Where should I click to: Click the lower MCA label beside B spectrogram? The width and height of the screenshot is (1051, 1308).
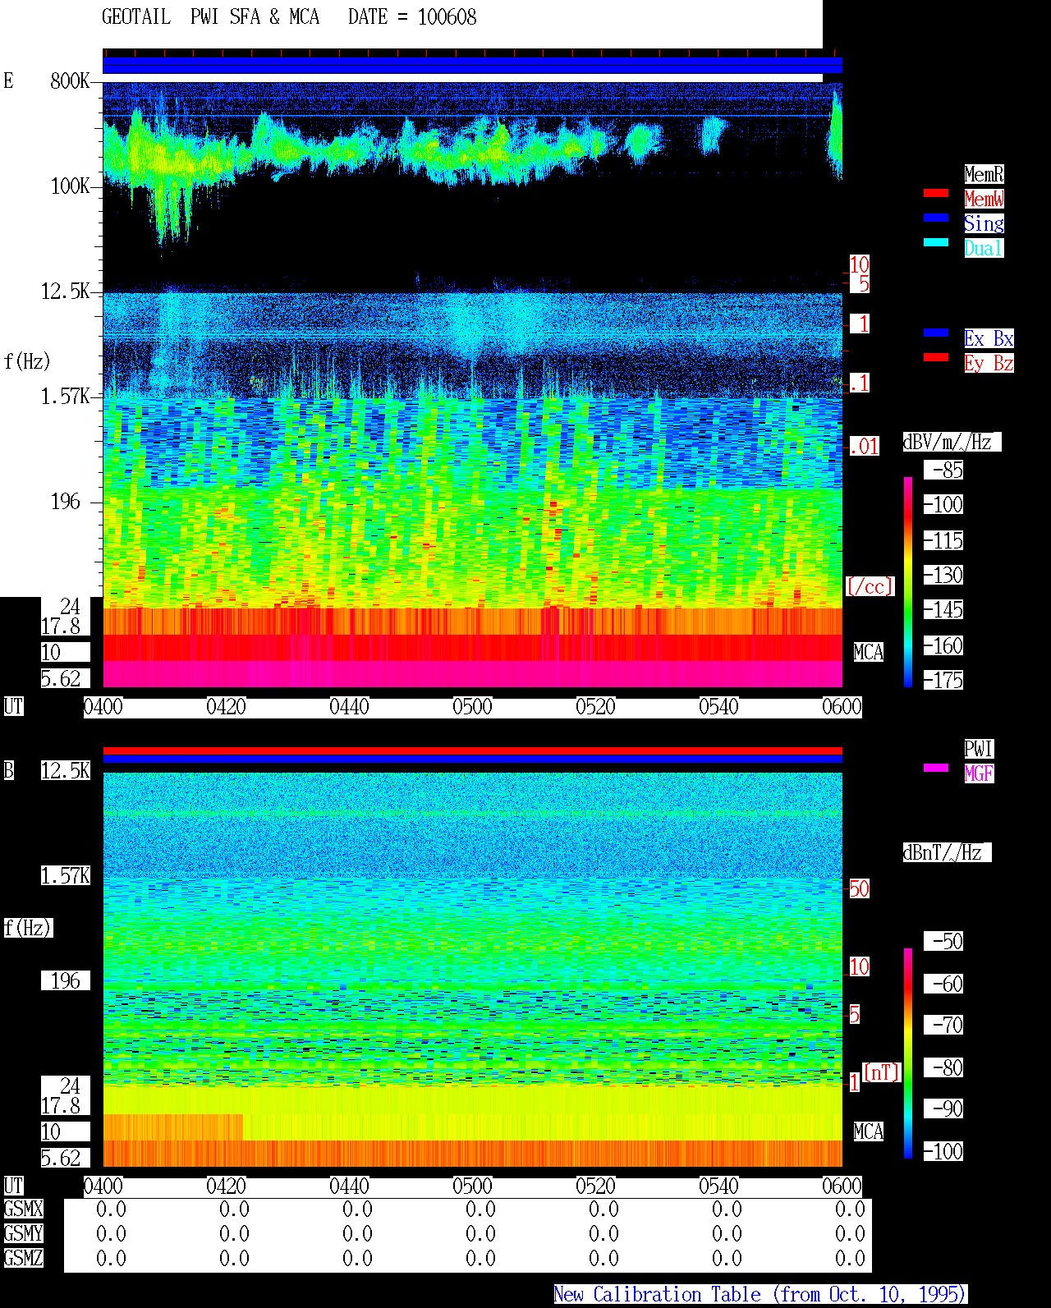(869, 1132)
